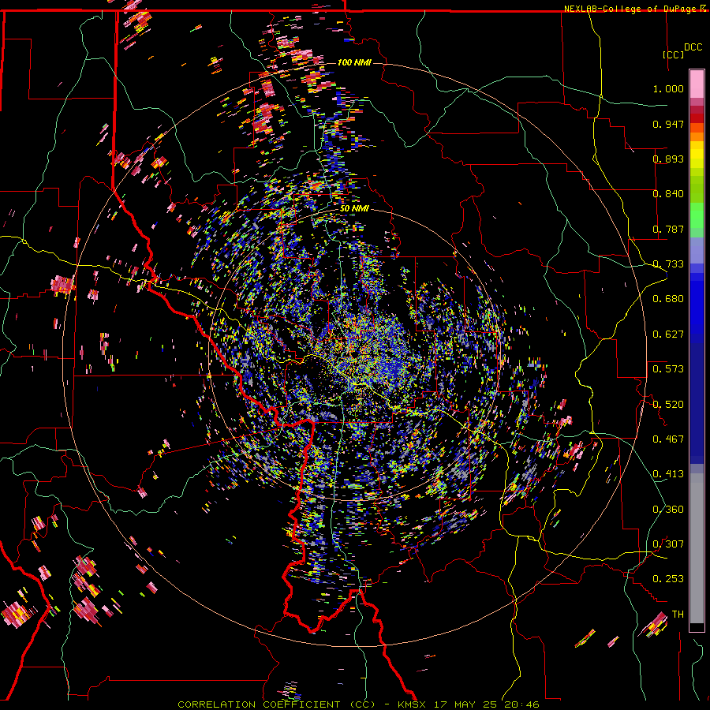
Task: Click the 0.467 scale value
Action: pos(668,439)
